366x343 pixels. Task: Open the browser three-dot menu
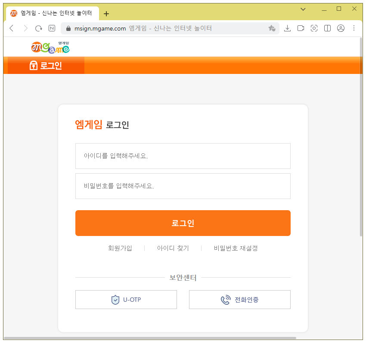(x=354, y=28)
